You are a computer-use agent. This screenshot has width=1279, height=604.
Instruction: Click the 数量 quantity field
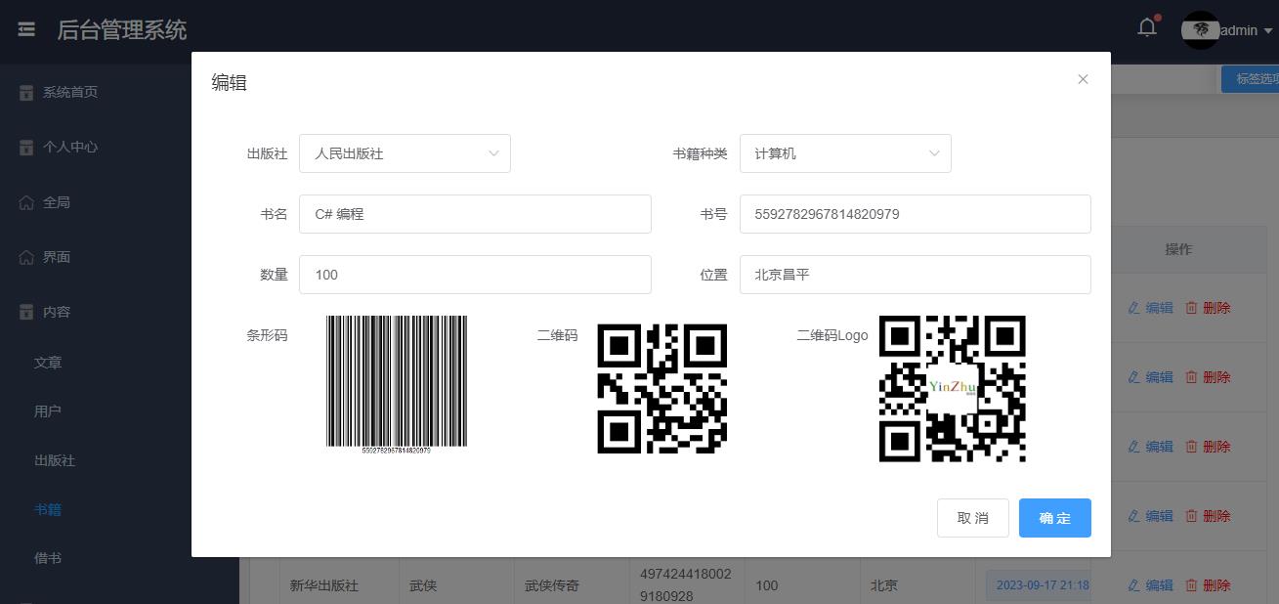tap(475, 275)
